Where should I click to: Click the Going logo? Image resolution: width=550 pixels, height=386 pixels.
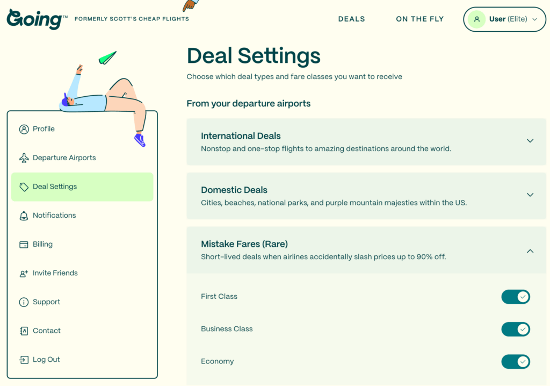click(x=37, y=19)
